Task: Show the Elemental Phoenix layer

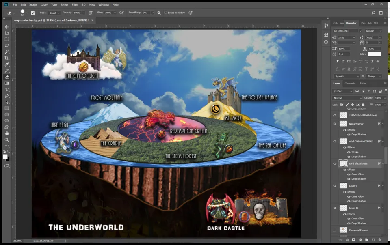Action: pos(335,230)
